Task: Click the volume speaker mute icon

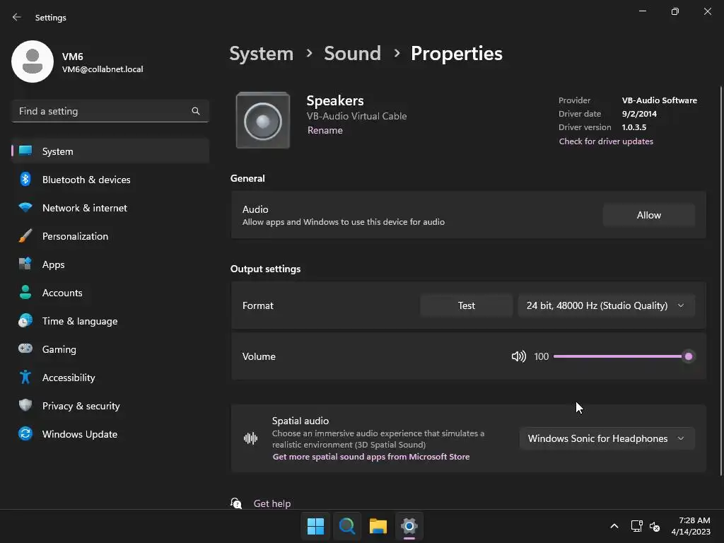Action: [x=518, y=356]
